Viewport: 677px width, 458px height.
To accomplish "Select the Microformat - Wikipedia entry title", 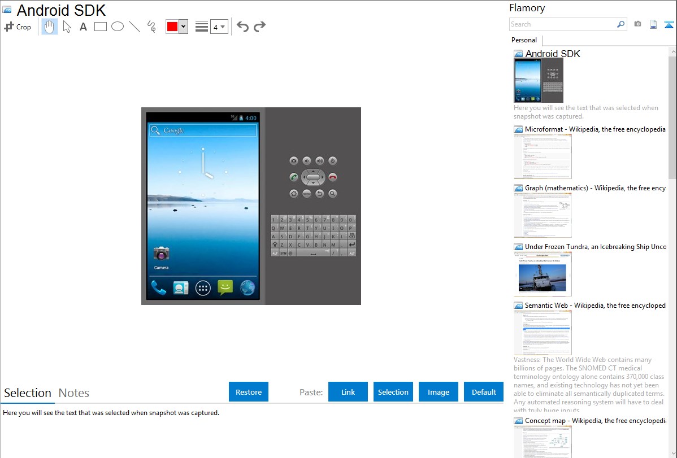I will click(595, 129).
